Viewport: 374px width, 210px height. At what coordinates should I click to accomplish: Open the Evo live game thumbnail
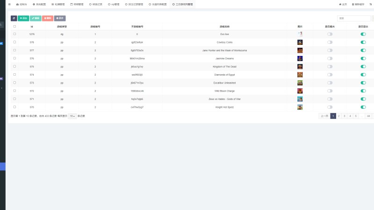(300, 34)
